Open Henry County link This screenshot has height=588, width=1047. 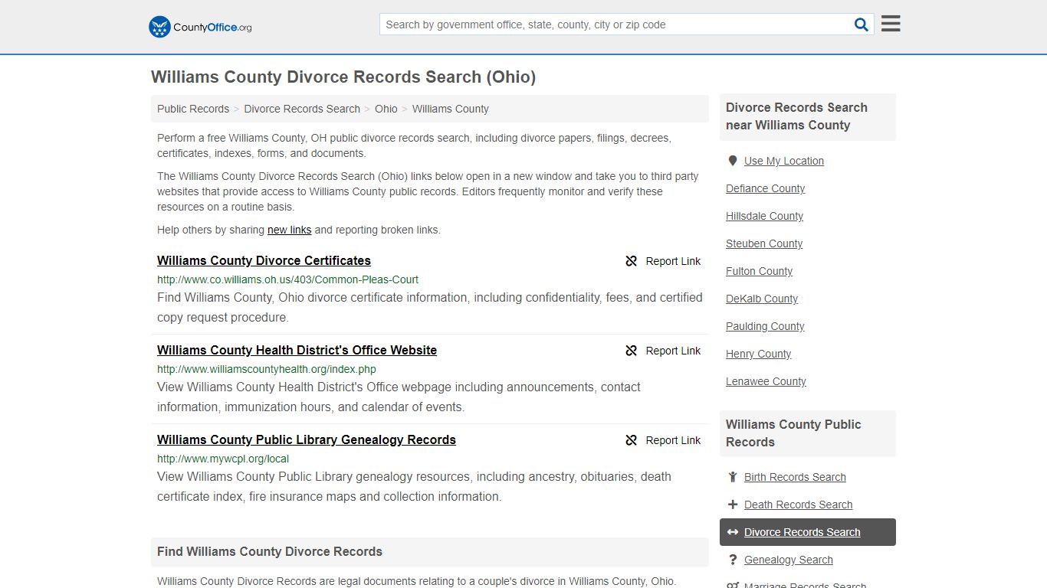point(758,354)
